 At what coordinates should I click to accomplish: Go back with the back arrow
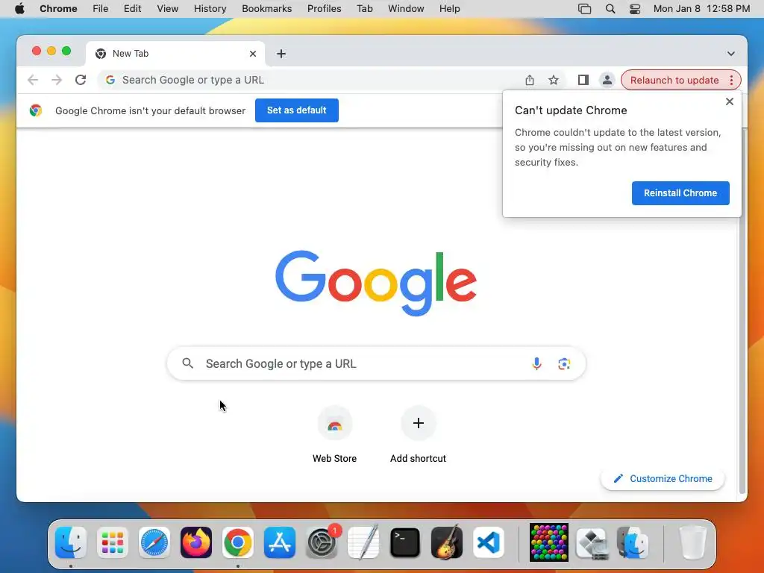click(33, 80)
